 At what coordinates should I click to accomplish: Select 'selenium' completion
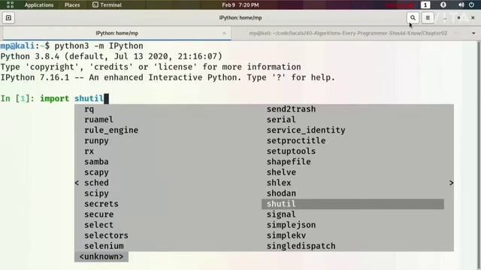(x=104, y=246)
